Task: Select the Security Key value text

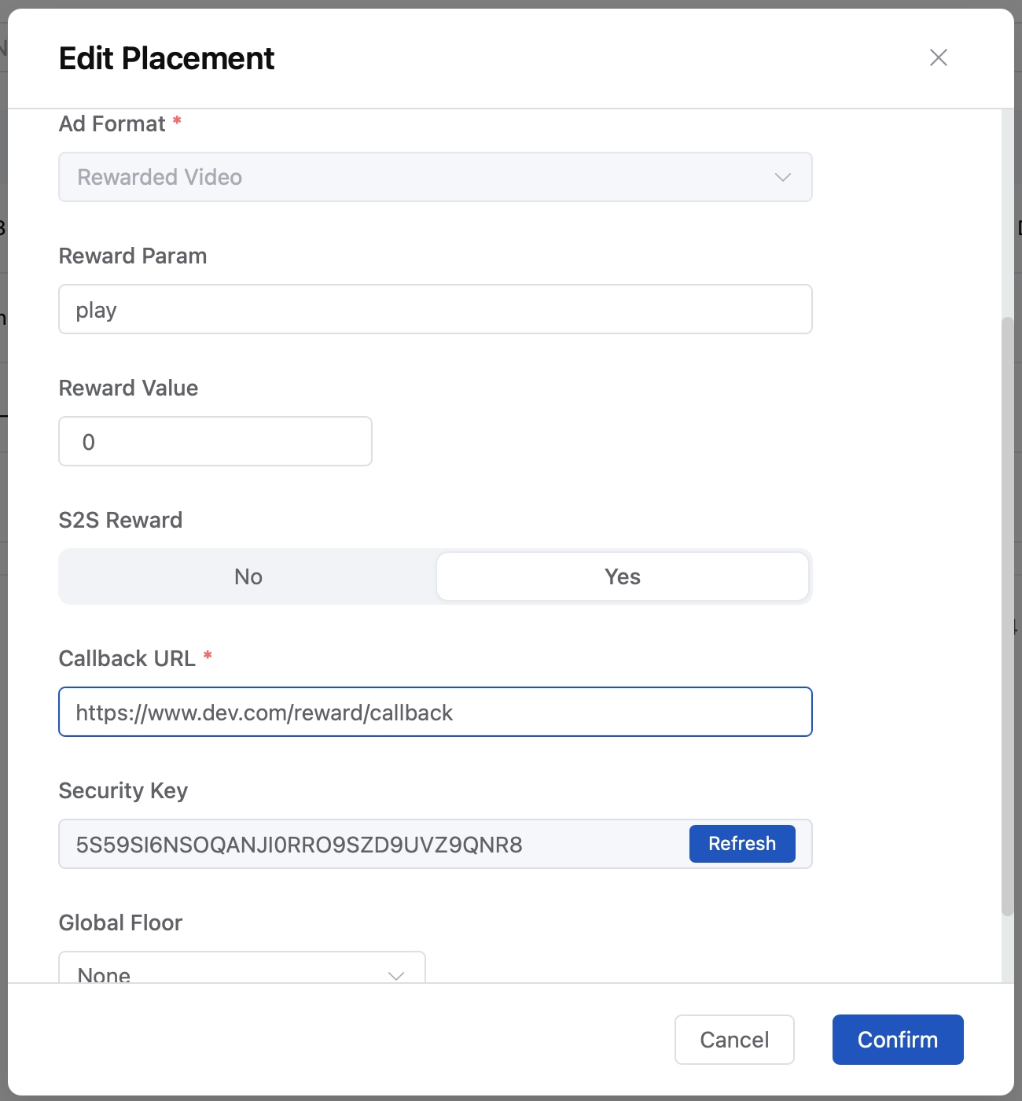Action: pos(299,845)
